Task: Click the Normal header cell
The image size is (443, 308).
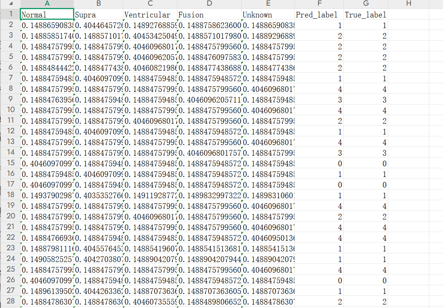Action: click(47, 14)
